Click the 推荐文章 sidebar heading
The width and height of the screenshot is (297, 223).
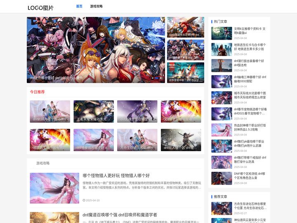[x=220, y=197]
